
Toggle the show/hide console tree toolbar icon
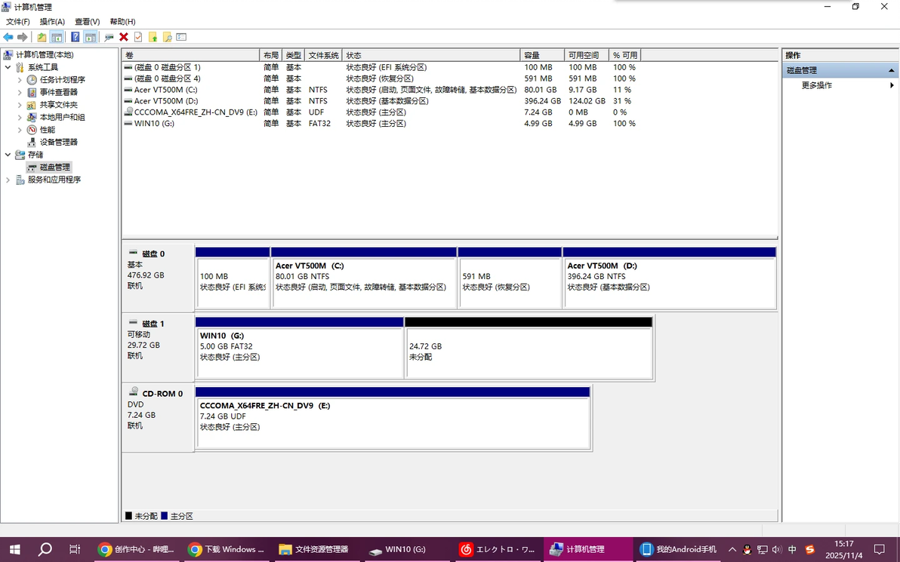[56, 36]
